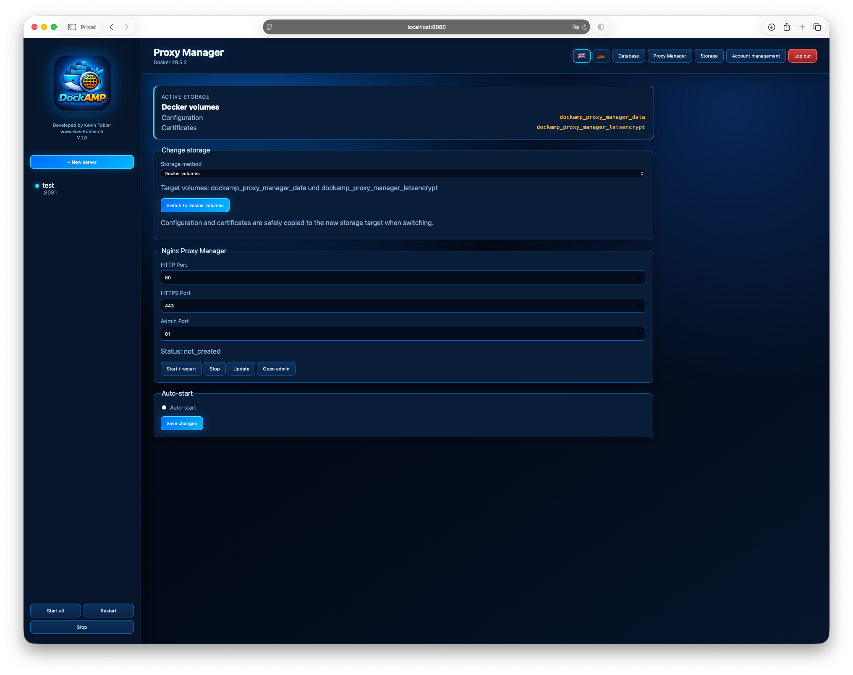The width and height of the screenshot is (853, 675).
Task: Open the privacy shield icon
Action: (x=601, y=27)
